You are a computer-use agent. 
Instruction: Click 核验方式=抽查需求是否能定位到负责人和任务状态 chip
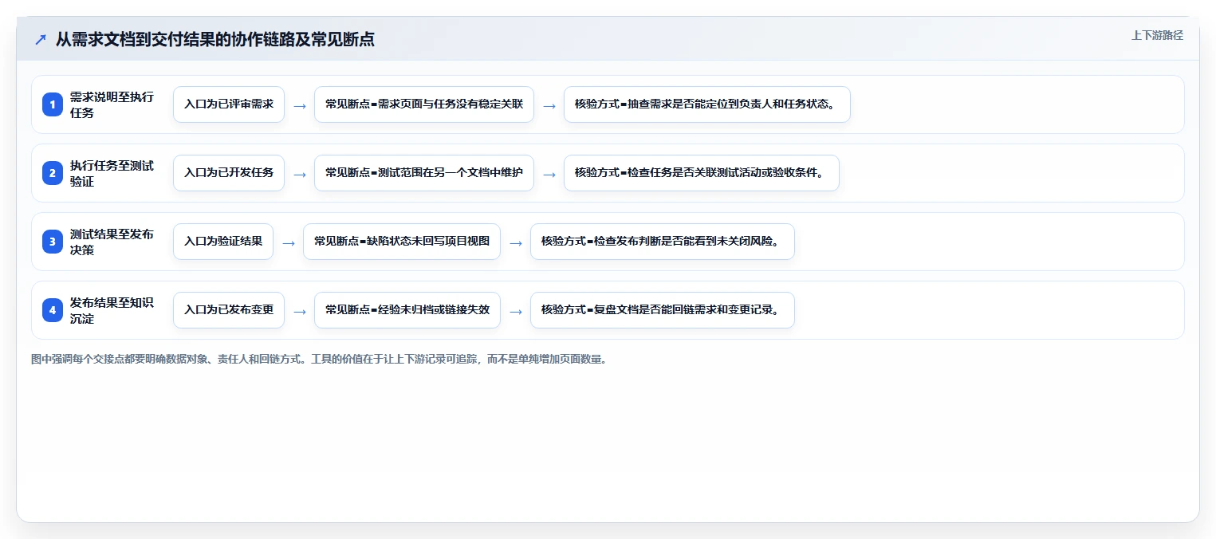pyautogui.click(x=707, y=104)
